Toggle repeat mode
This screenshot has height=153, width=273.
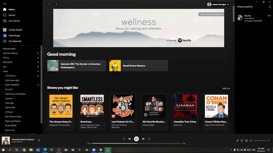[x=149, y=139]
